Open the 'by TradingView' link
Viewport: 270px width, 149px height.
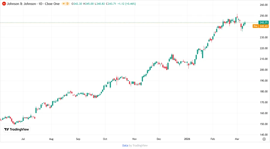coord(138,146)
